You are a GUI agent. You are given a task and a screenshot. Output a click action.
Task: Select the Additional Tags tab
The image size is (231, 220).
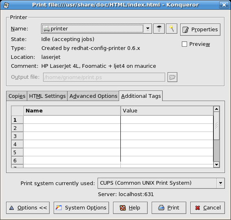(141, 96)
